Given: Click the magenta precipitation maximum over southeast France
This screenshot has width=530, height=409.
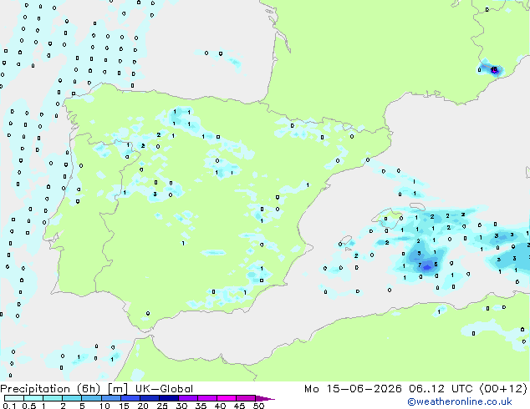Looking at the screenshot, I should pos(494,70).
